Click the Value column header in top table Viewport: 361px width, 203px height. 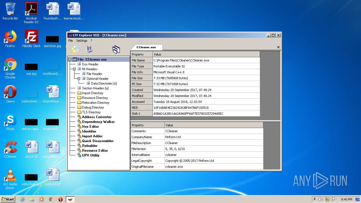[x=206, y=54]
